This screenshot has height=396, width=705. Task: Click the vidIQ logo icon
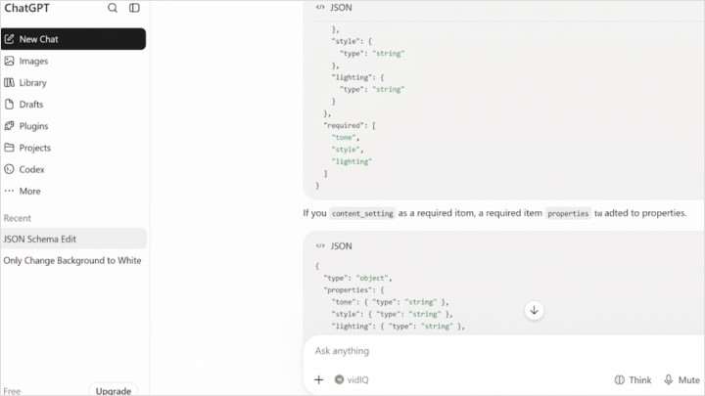(x=340, y=379)
